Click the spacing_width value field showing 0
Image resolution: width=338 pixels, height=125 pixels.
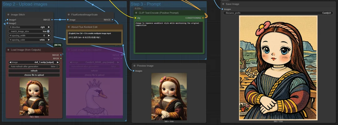[29, 35]
